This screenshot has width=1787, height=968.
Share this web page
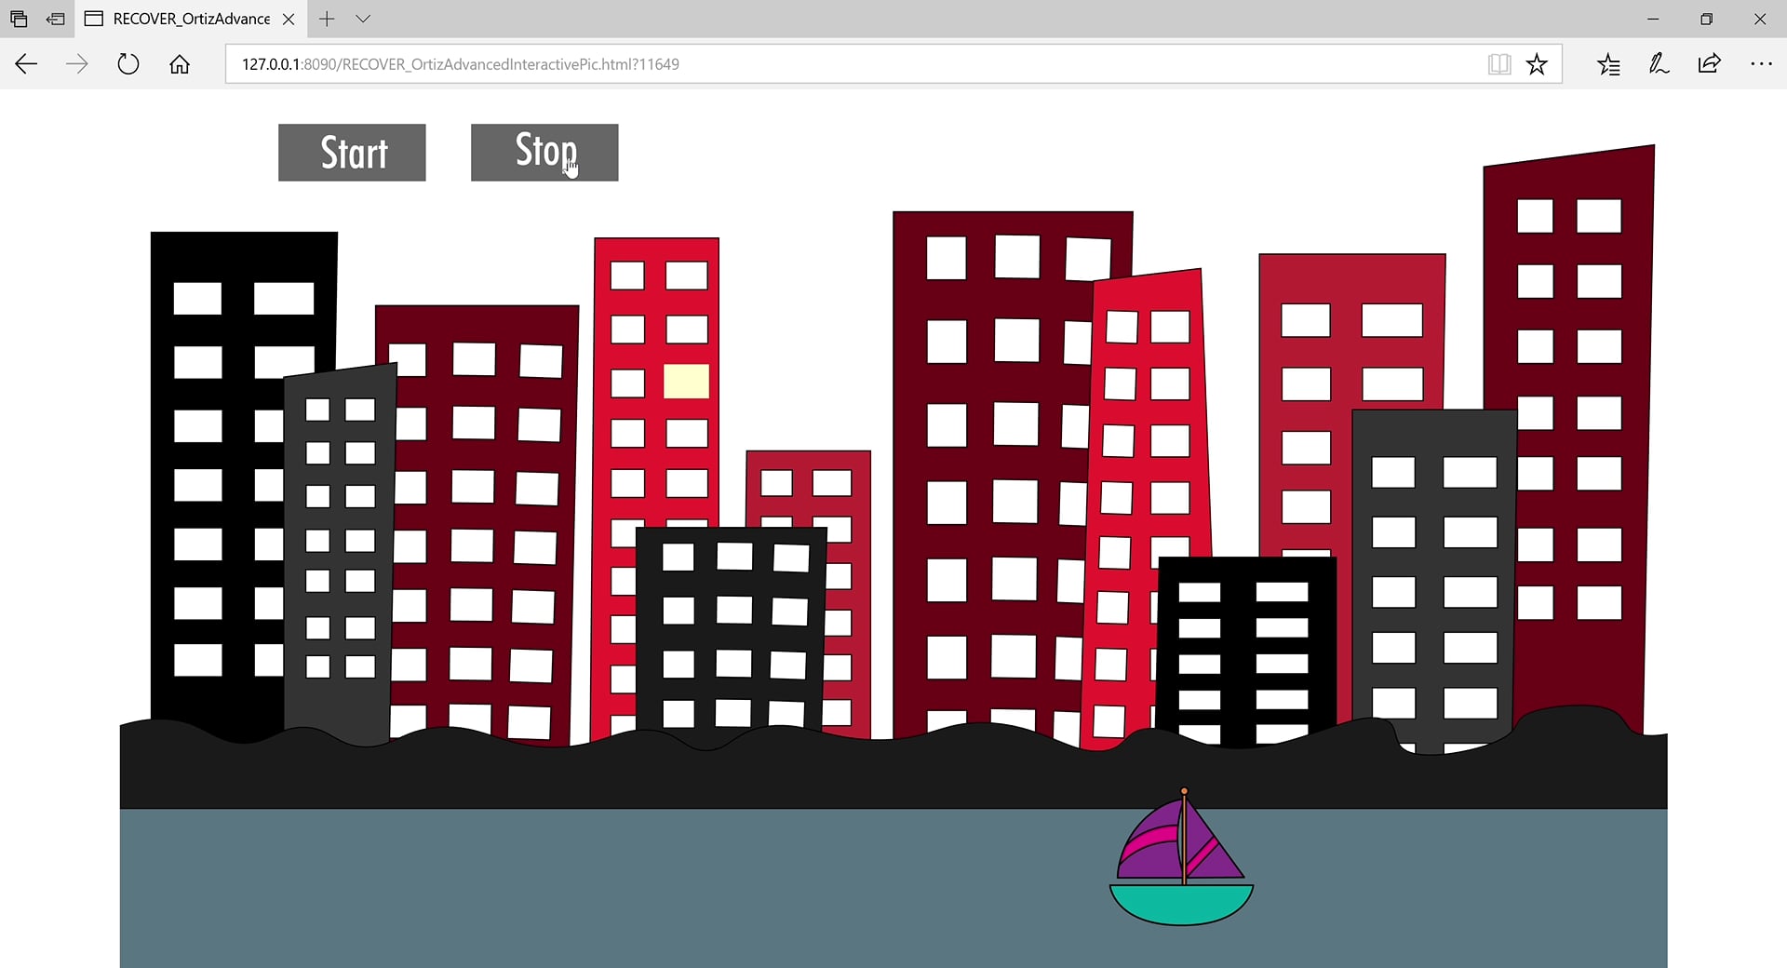(x=1710, y=64)
